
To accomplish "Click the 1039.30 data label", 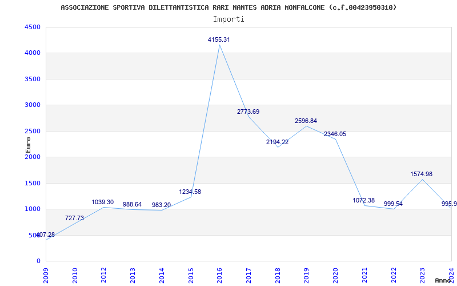I will click(103, 202).
